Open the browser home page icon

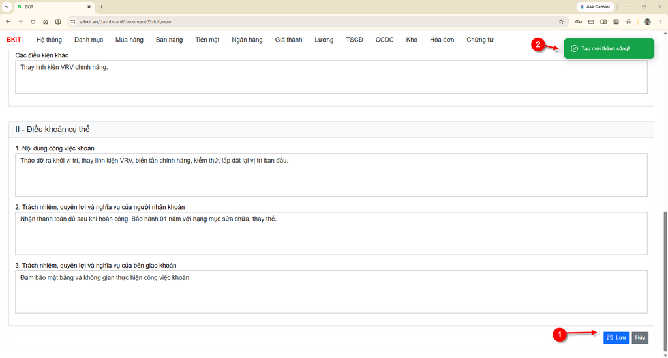coord(45,21)
